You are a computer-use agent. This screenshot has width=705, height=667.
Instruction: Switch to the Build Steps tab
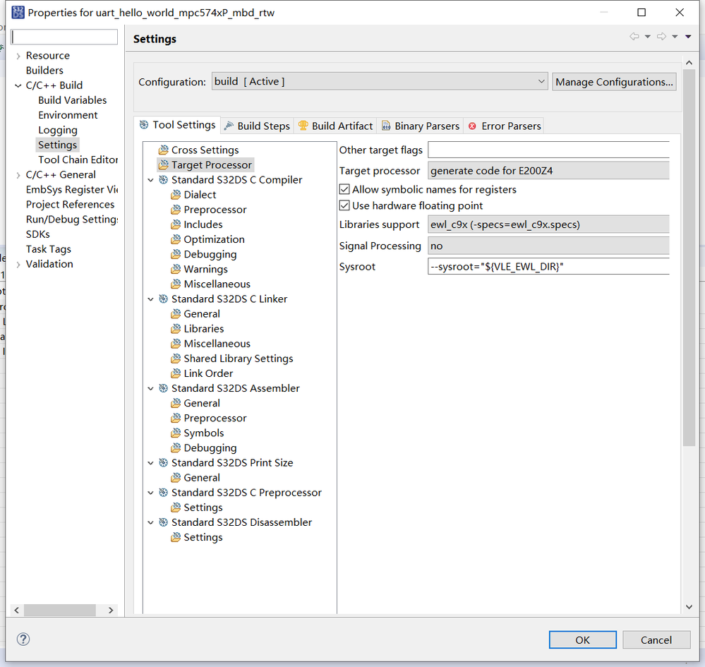click(x=257, y=126)
